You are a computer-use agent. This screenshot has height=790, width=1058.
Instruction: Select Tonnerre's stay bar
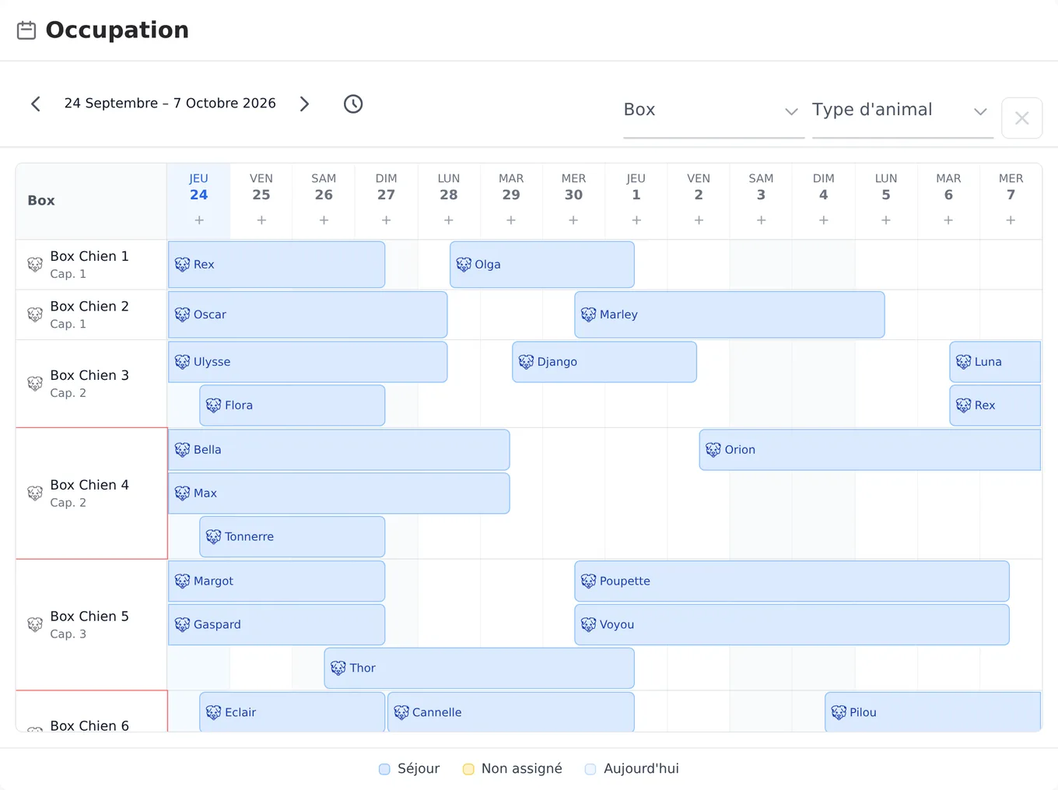tap(293, 537)
